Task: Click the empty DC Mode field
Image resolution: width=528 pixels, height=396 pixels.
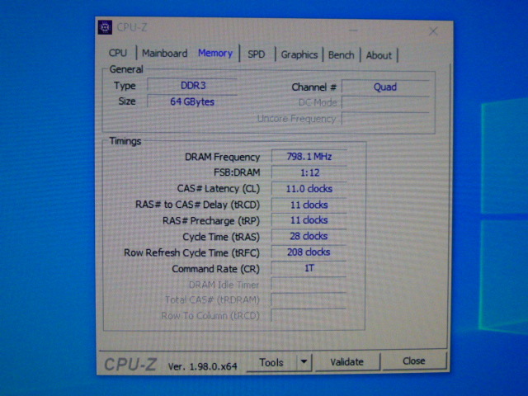Action: pos(385,102)
